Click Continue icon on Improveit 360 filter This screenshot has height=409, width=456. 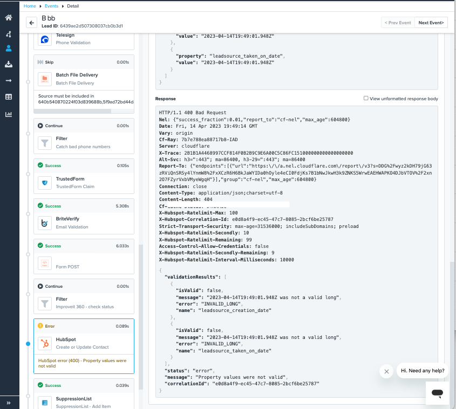(40, 286)
